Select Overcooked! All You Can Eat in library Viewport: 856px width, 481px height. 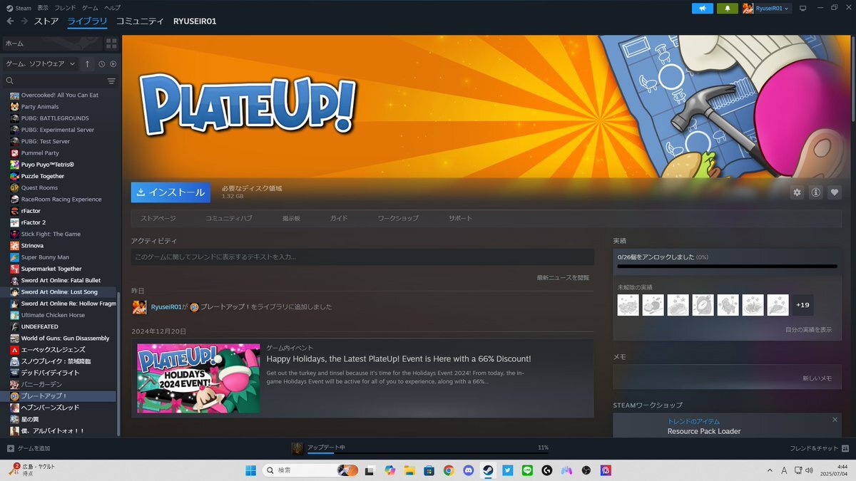(60, 95)
